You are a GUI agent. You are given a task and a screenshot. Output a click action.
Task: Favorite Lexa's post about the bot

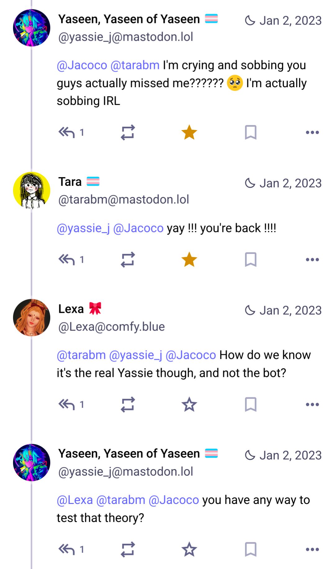pos(189,404)
